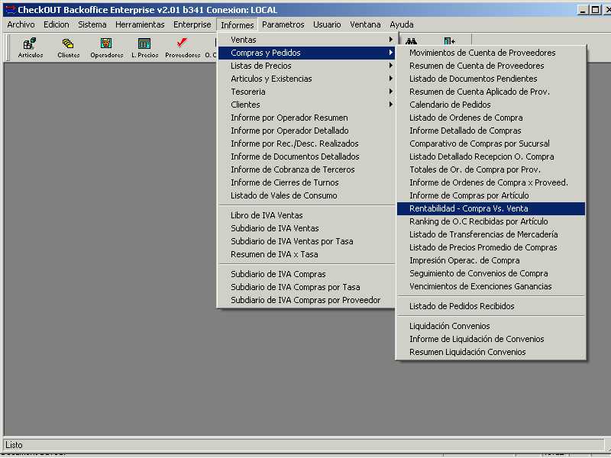Expand the Articulos y Existencias submenu
This screenshot has width=611, height=458.
[x=306, y=79]
